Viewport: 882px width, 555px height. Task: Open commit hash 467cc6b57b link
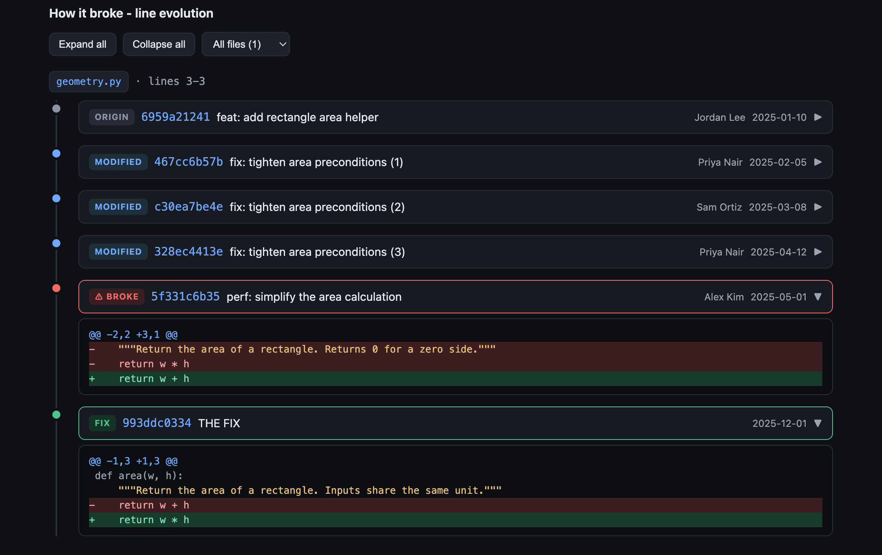click(x=189, y=162)
